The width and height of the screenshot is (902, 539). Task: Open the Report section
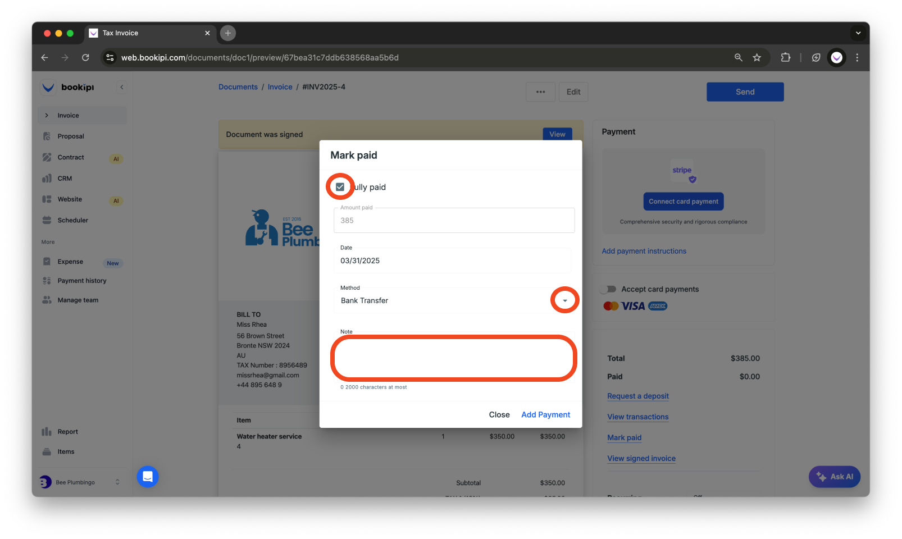(68, 431)
